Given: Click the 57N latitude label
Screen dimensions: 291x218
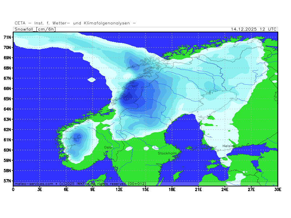Looking at the screenshot, I should coord(8,181).
